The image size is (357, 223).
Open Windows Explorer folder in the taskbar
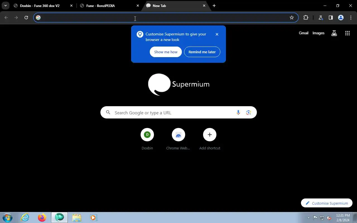pyautogui.click(x=76, y=217)
